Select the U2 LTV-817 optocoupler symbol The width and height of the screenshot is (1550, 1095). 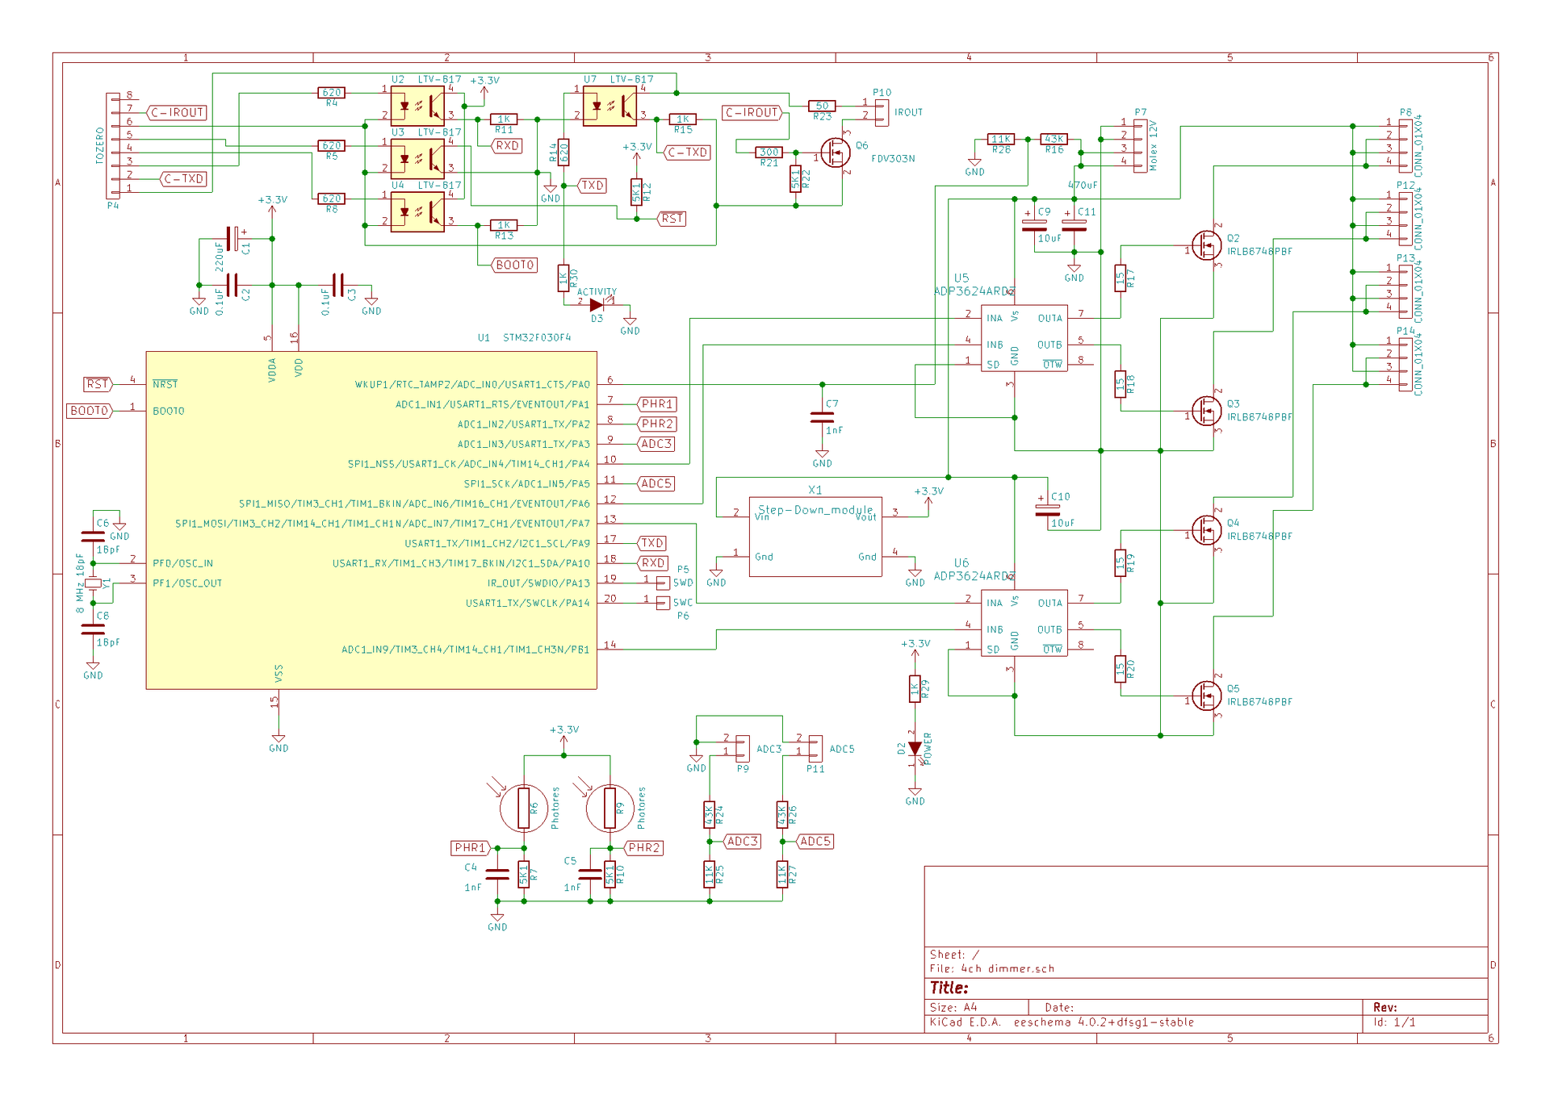(x=417, y=106)
